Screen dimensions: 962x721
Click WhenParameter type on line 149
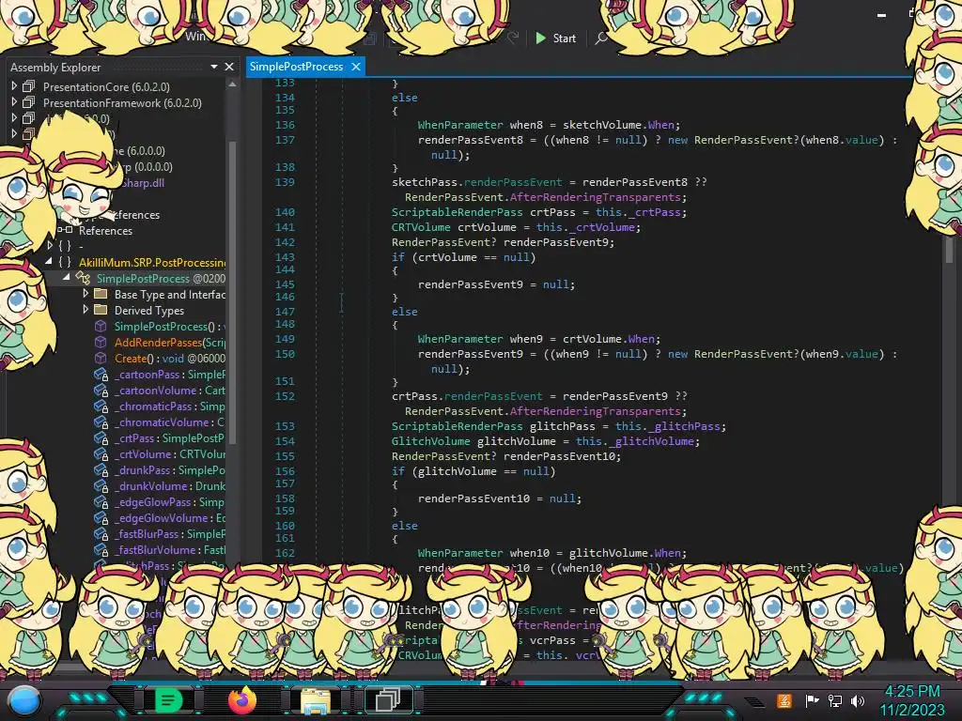pos(460,338)
